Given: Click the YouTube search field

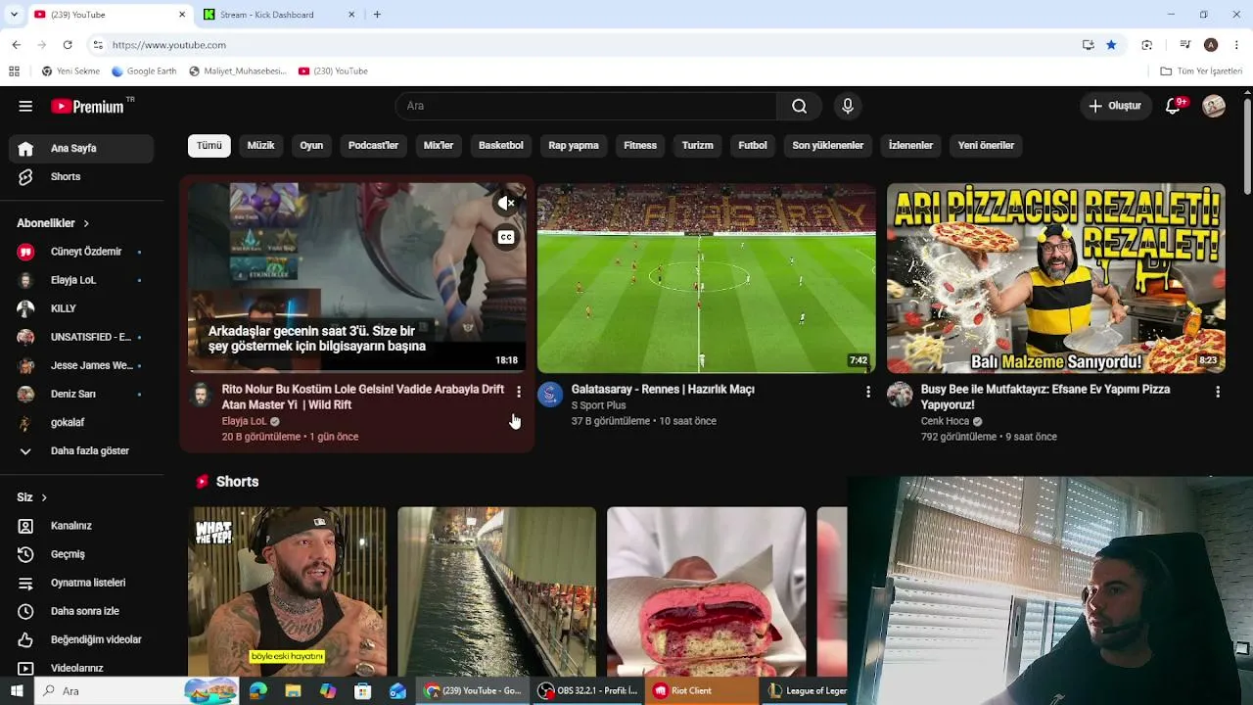Looking at the screenshot, I should point(586,106).
